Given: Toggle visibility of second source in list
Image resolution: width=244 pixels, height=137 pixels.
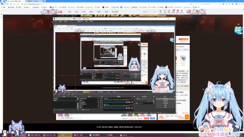Looking at the screenshot, I should coord(98,100).
